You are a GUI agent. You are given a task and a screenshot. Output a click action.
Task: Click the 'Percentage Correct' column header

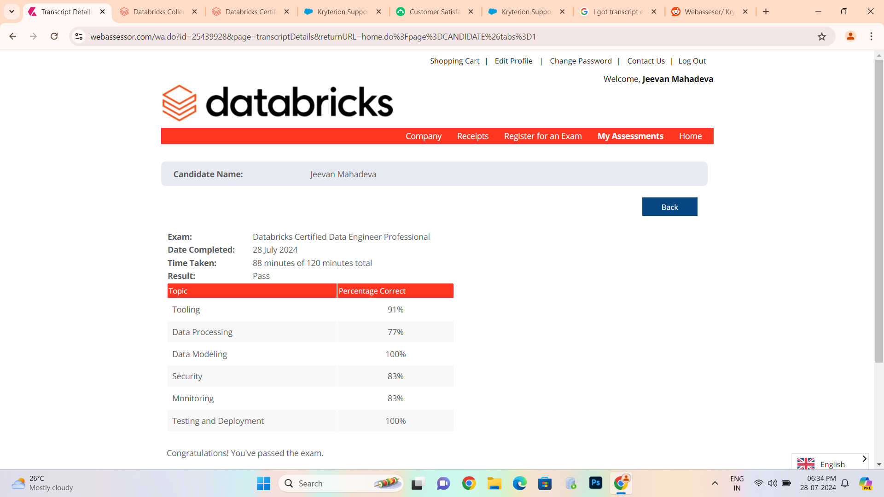point(395,291)
